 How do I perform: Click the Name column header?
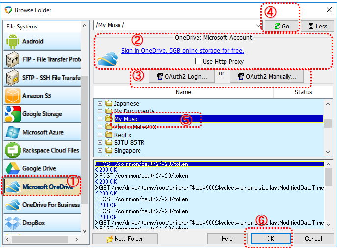click(x=183, y=92)
